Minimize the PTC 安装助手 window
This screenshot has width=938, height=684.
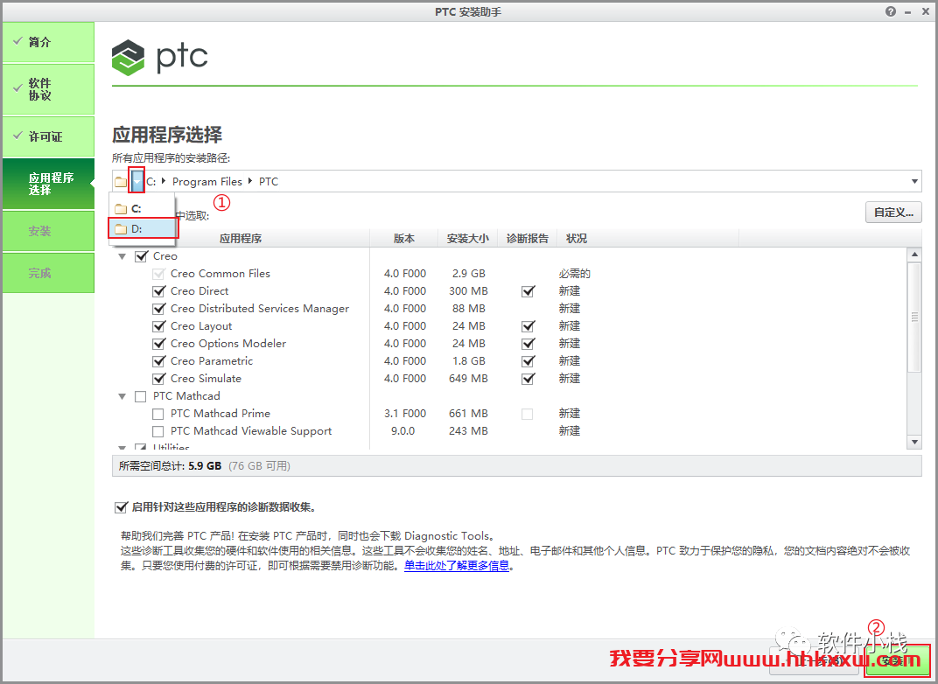(x=908, y=12)
